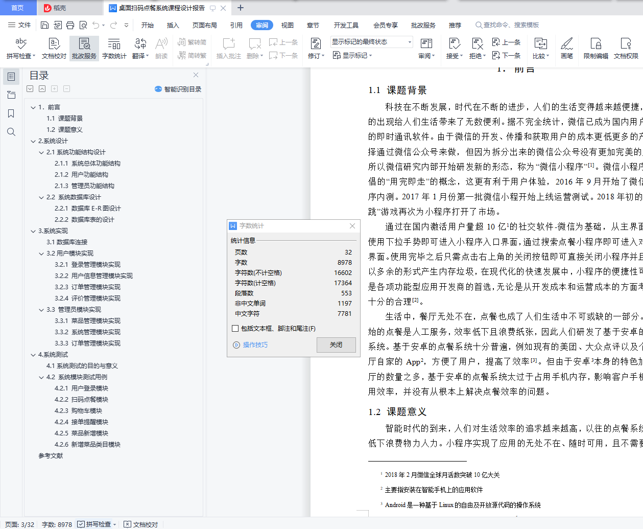Click the 翻译 translate tool icon
Screen dimensions: 643x529
140,44
